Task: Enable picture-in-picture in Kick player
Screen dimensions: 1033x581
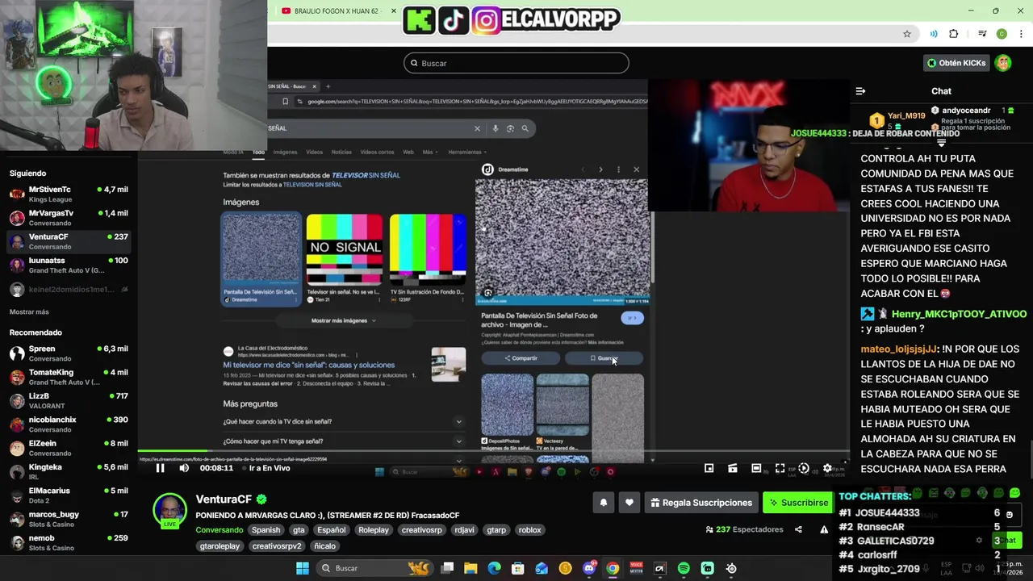Action: [709, 468]
